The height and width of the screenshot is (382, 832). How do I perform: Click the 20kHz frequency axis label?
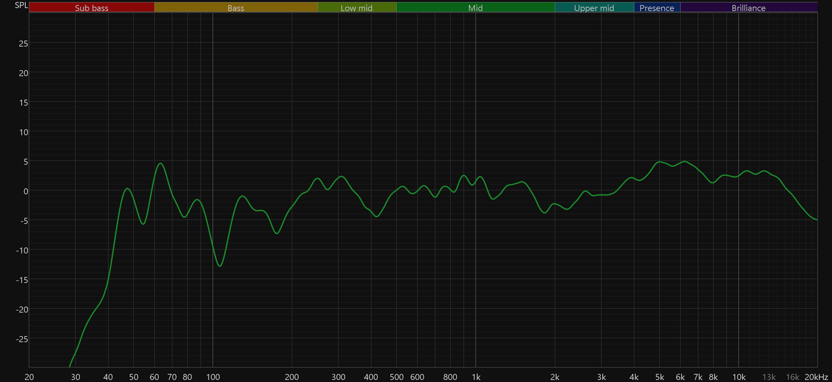(817, 377)
